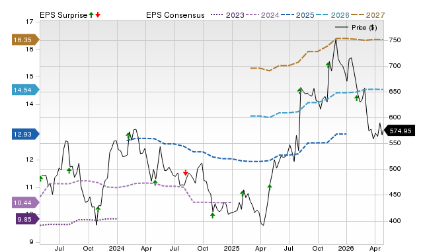Click the dark purple 9.85 value tag
The image size is (423, 252).
27,219
